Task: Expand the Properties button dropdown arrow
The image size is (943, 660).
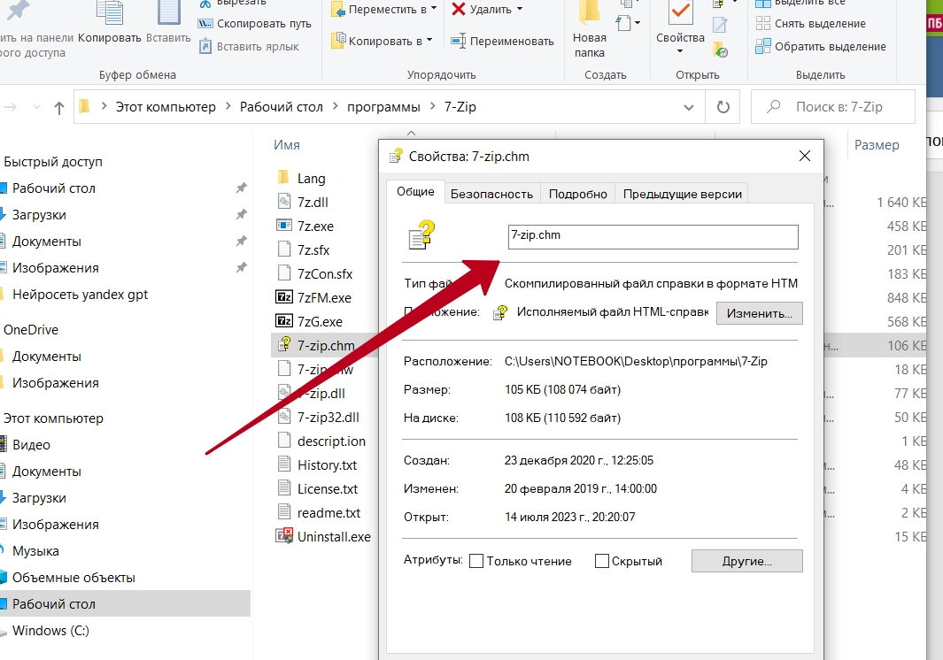Action: pos(680,51)
